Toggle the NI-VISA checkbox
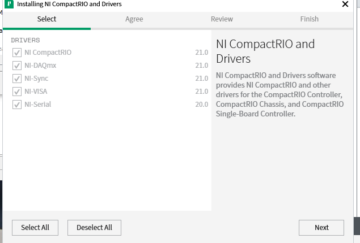 17,92
